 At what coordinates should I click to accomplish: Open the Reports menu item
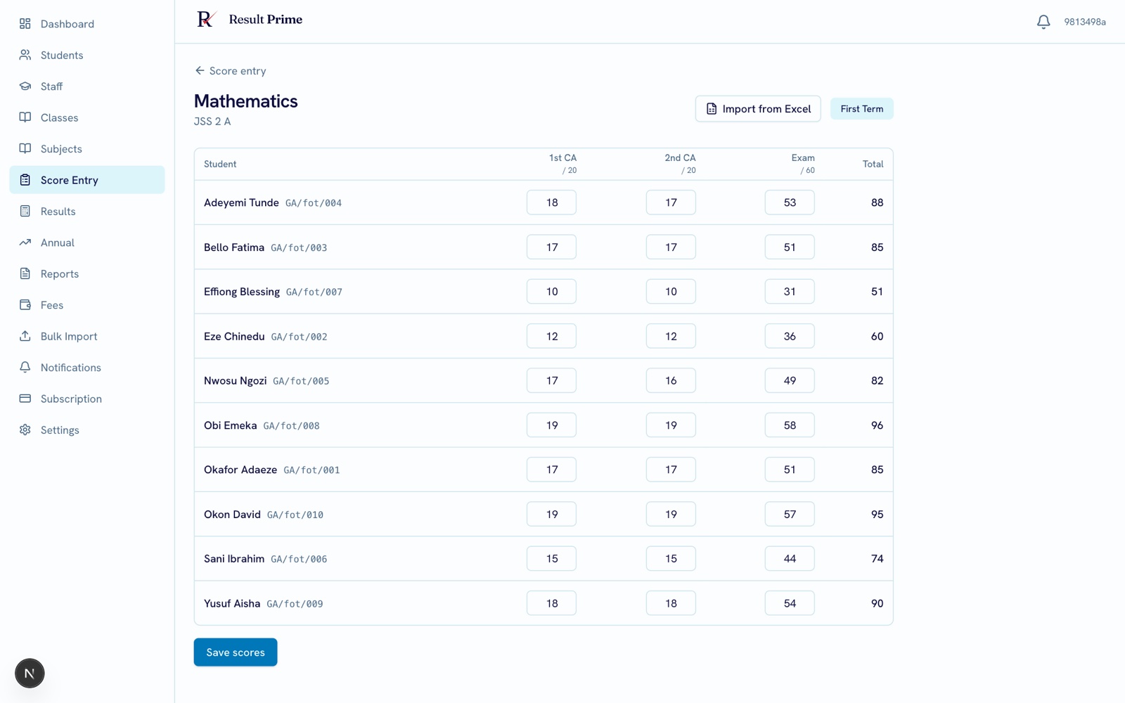87,273
